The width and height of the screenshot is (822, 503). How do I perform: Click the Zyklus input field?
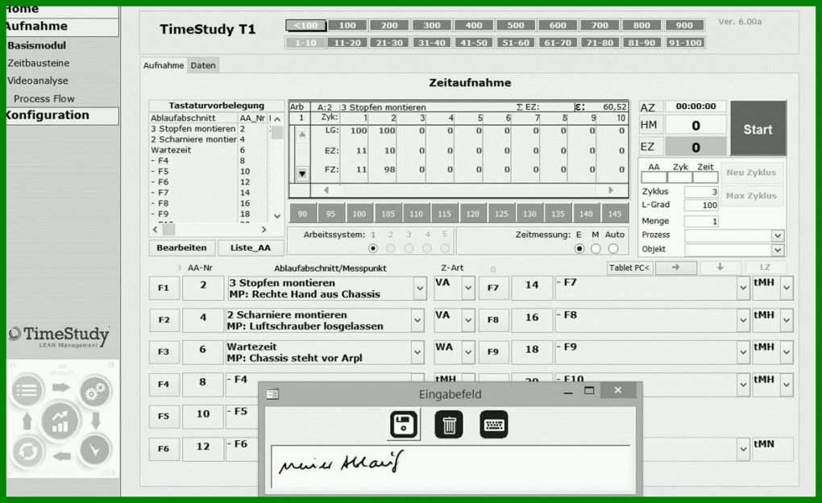(701, 192)
